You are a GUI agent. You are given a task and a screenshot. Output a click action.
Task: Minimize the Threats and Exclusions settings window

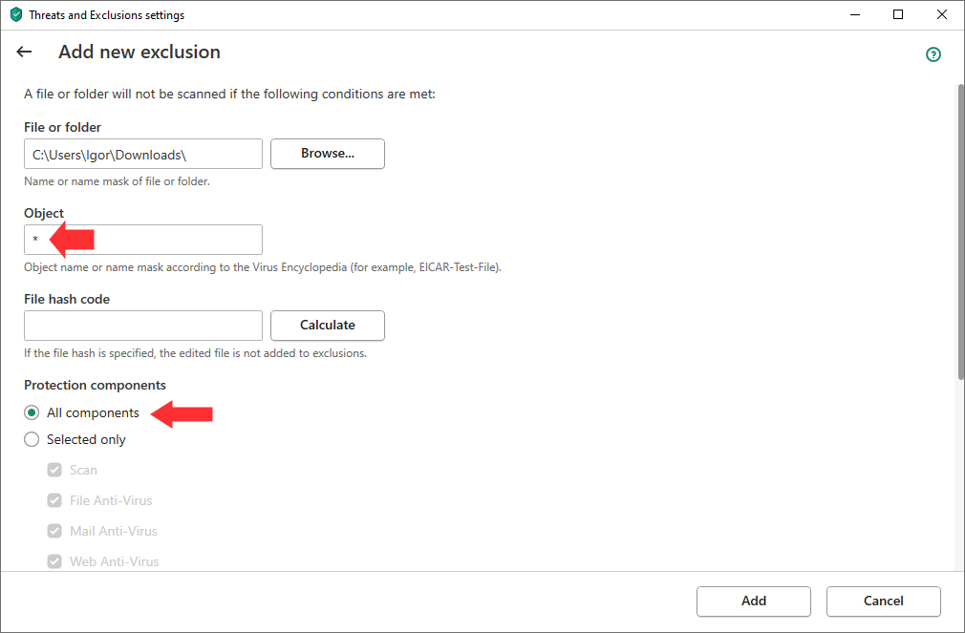point(855,14)
